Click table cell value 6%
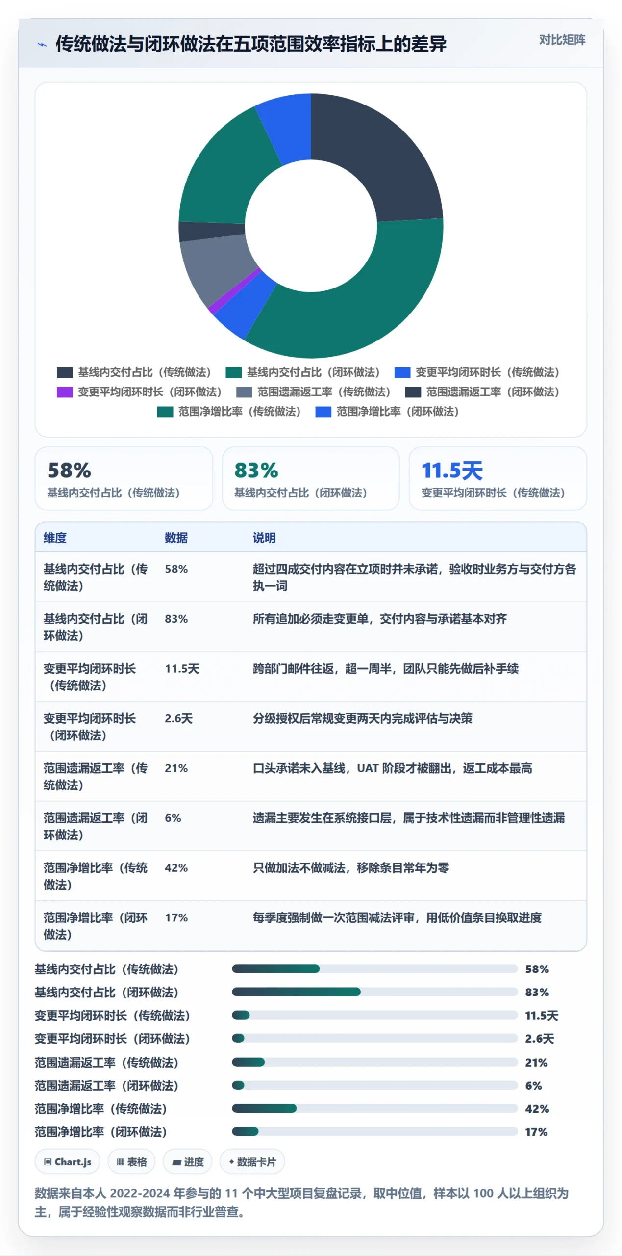Screen dimensions: 622x1256 (173, 818)
